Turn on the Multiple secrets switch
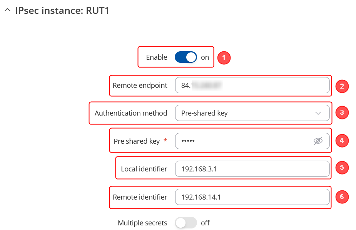 (x=186, y=223)
